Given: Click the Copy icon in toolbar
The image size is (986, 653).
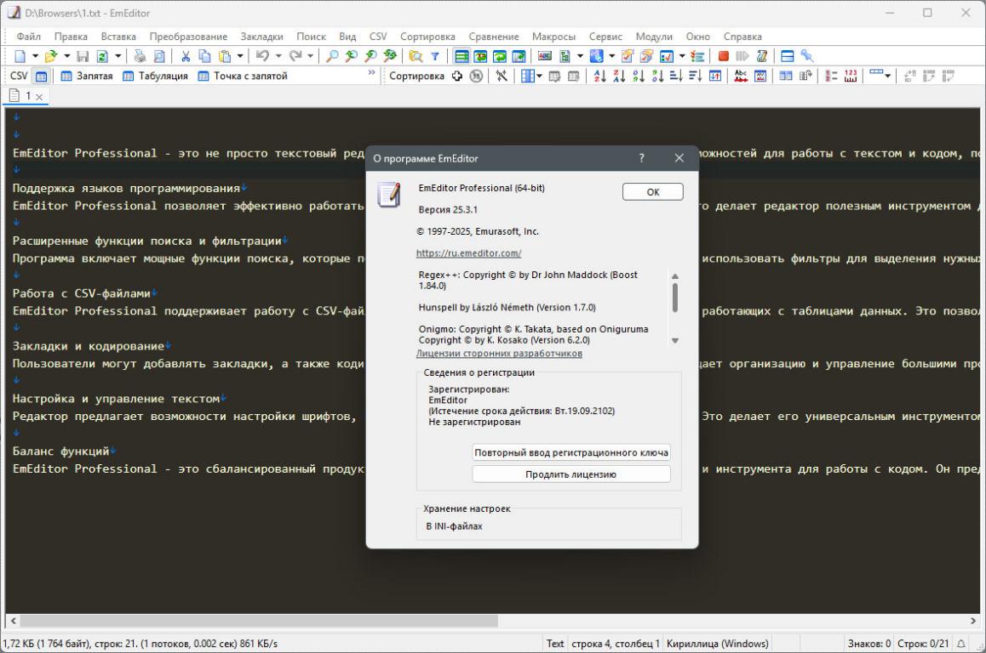Looking at the screenshot, I should tap(204, 56).
